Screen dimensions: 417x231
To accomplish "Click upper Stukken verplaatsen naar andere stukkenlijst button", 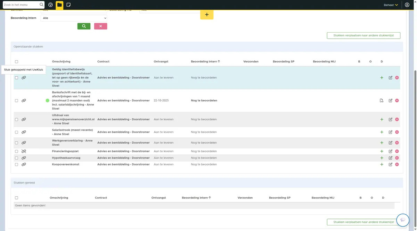I will (363, 35).
